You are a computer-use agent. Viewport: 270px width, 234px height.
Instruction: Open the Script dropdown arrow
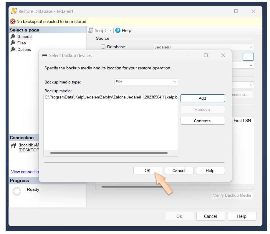point(110,31)
